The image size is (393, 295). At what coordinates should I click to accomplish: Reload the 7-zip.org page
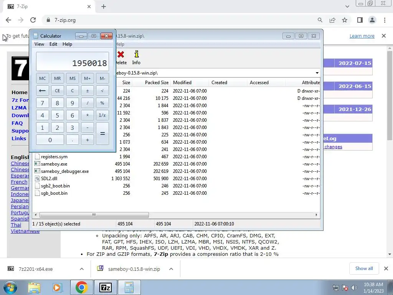(33, 20)
